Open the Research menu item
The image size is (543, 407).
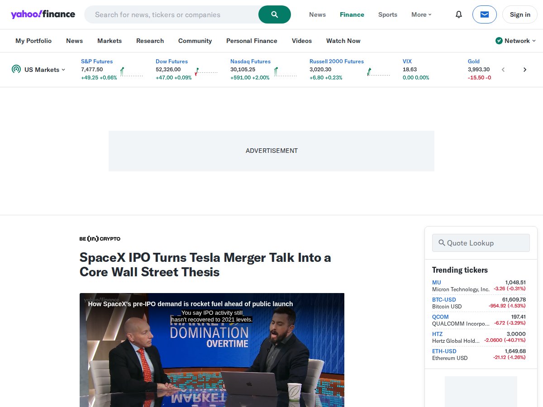point(150,41)
